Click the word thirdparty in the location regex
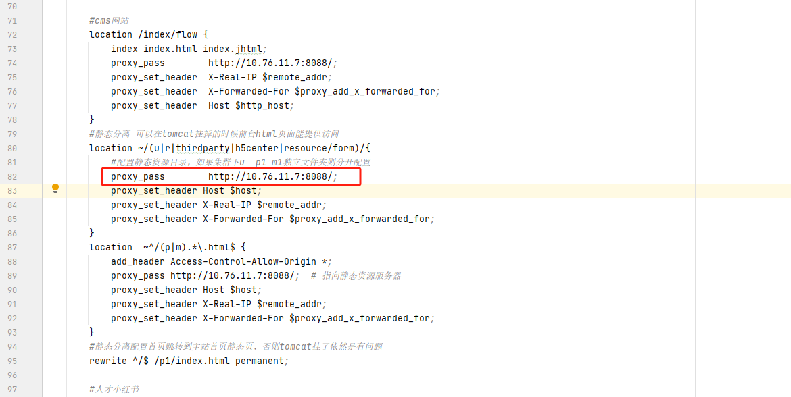This screenshot has width=791, height=397. tap(203, 148)
